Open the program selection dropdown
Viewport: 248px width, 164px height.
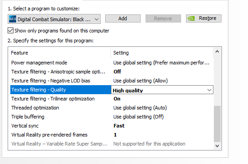[54, 19]
